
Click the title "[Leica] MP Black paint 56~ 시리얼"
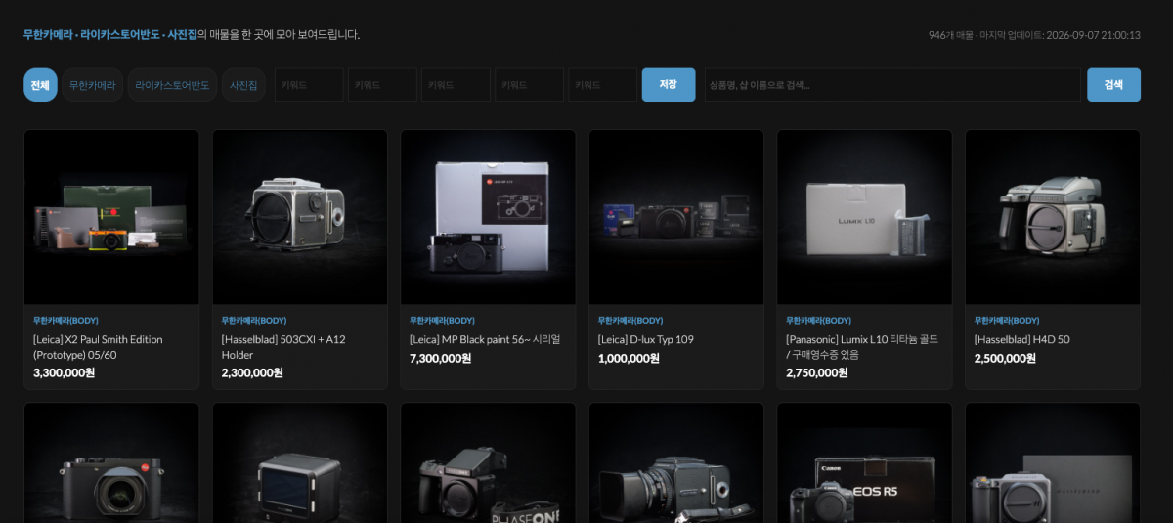point(485,339)
